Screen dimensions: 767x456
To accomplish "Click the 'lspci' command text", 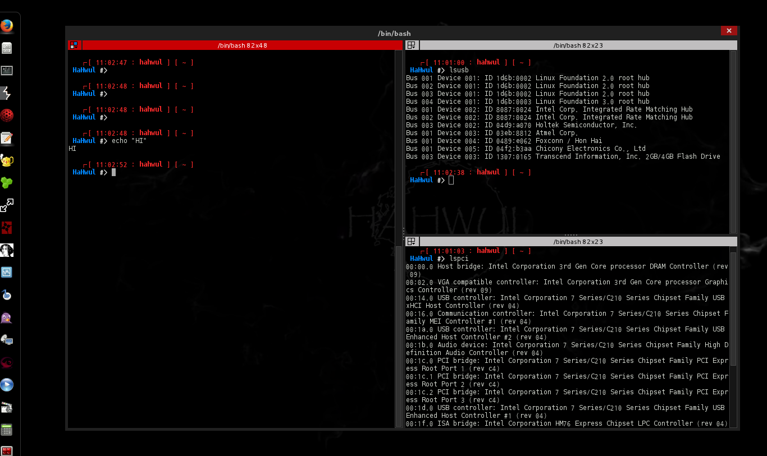I will coord(459,259).
